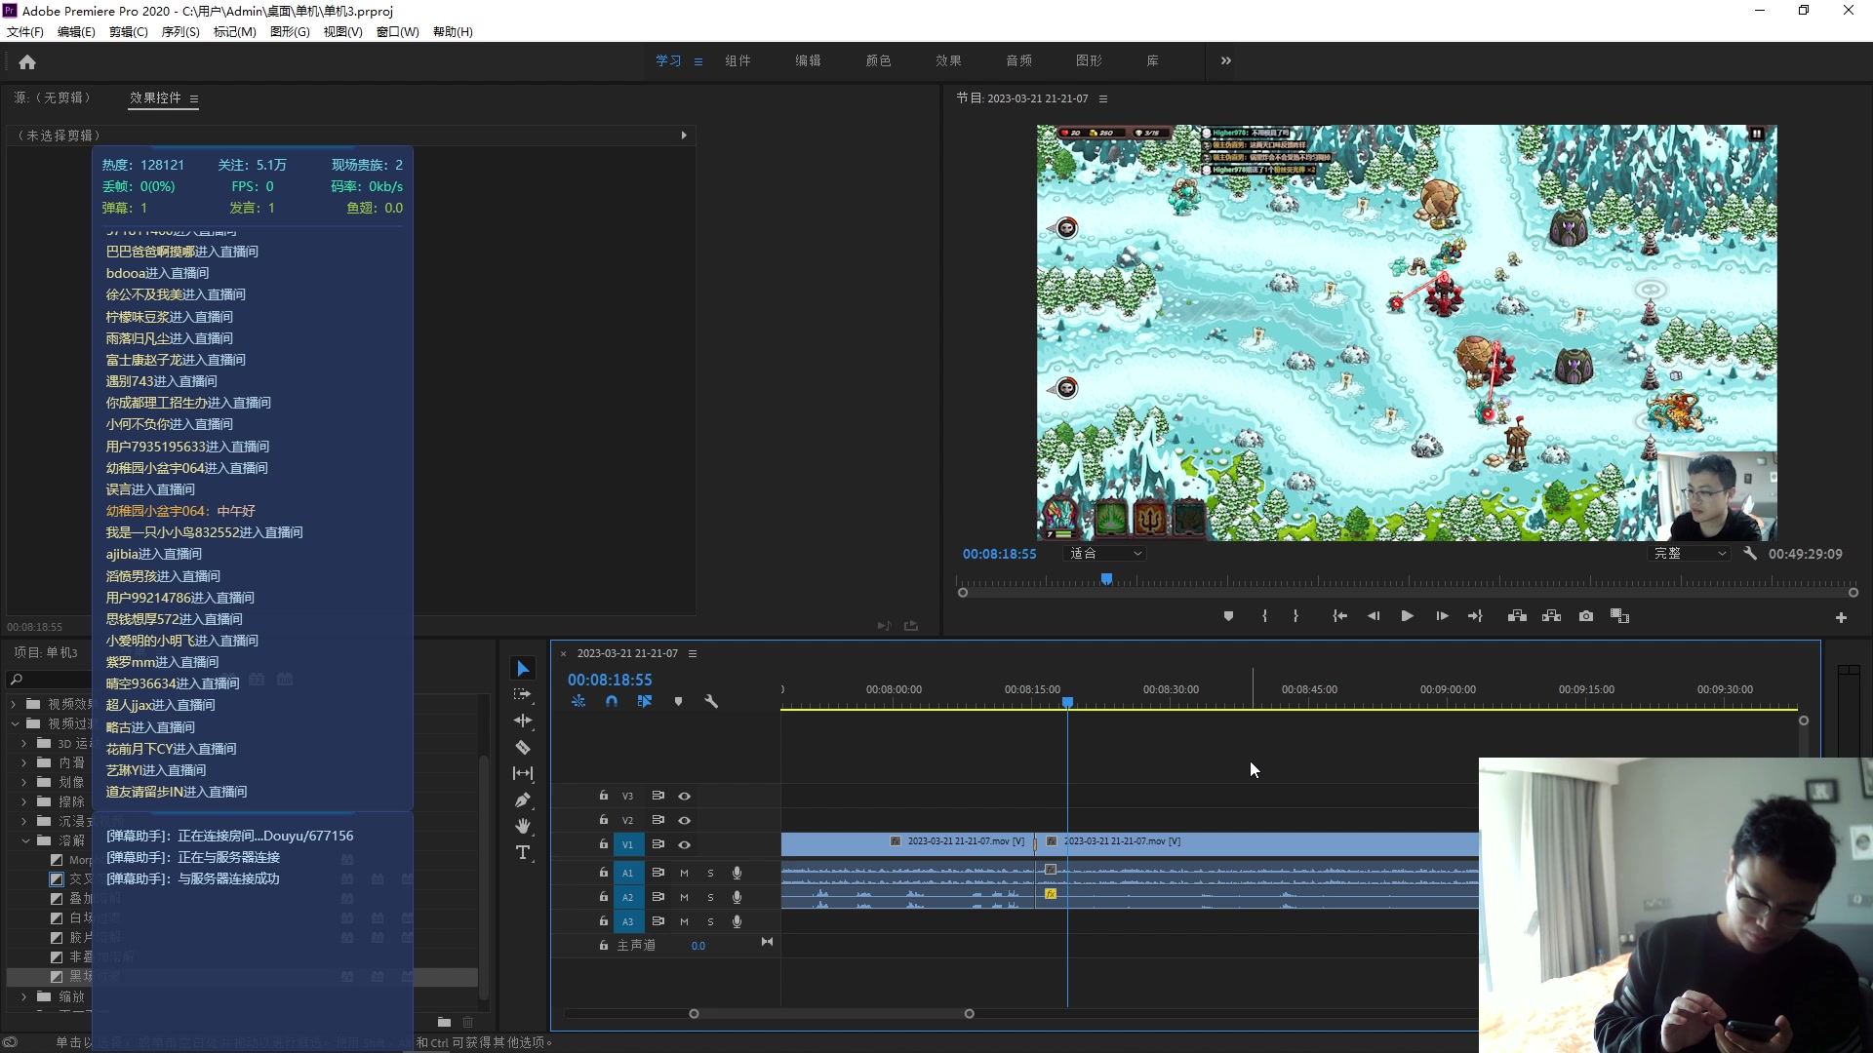Open Program monitor button editor plus
This screenshot has height=1053, width=1873.
[x=1841, y=617]
